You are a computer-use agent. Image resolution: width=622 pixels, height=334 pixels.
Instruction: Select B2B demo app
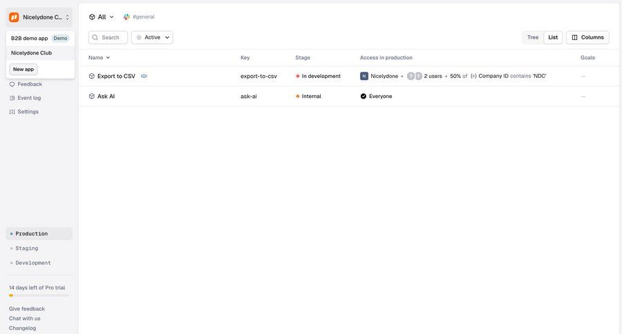tap(40, 39)
